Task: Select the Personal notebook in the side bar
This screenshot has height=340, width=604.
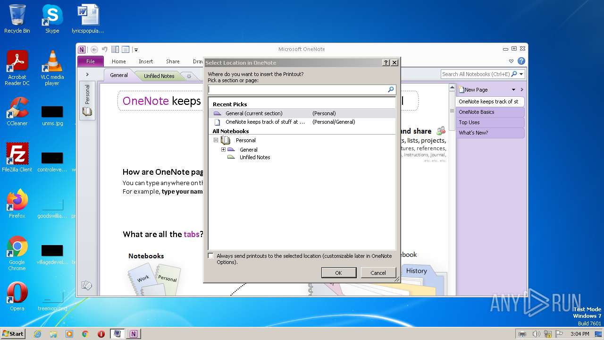Action: tap(87, 100)
